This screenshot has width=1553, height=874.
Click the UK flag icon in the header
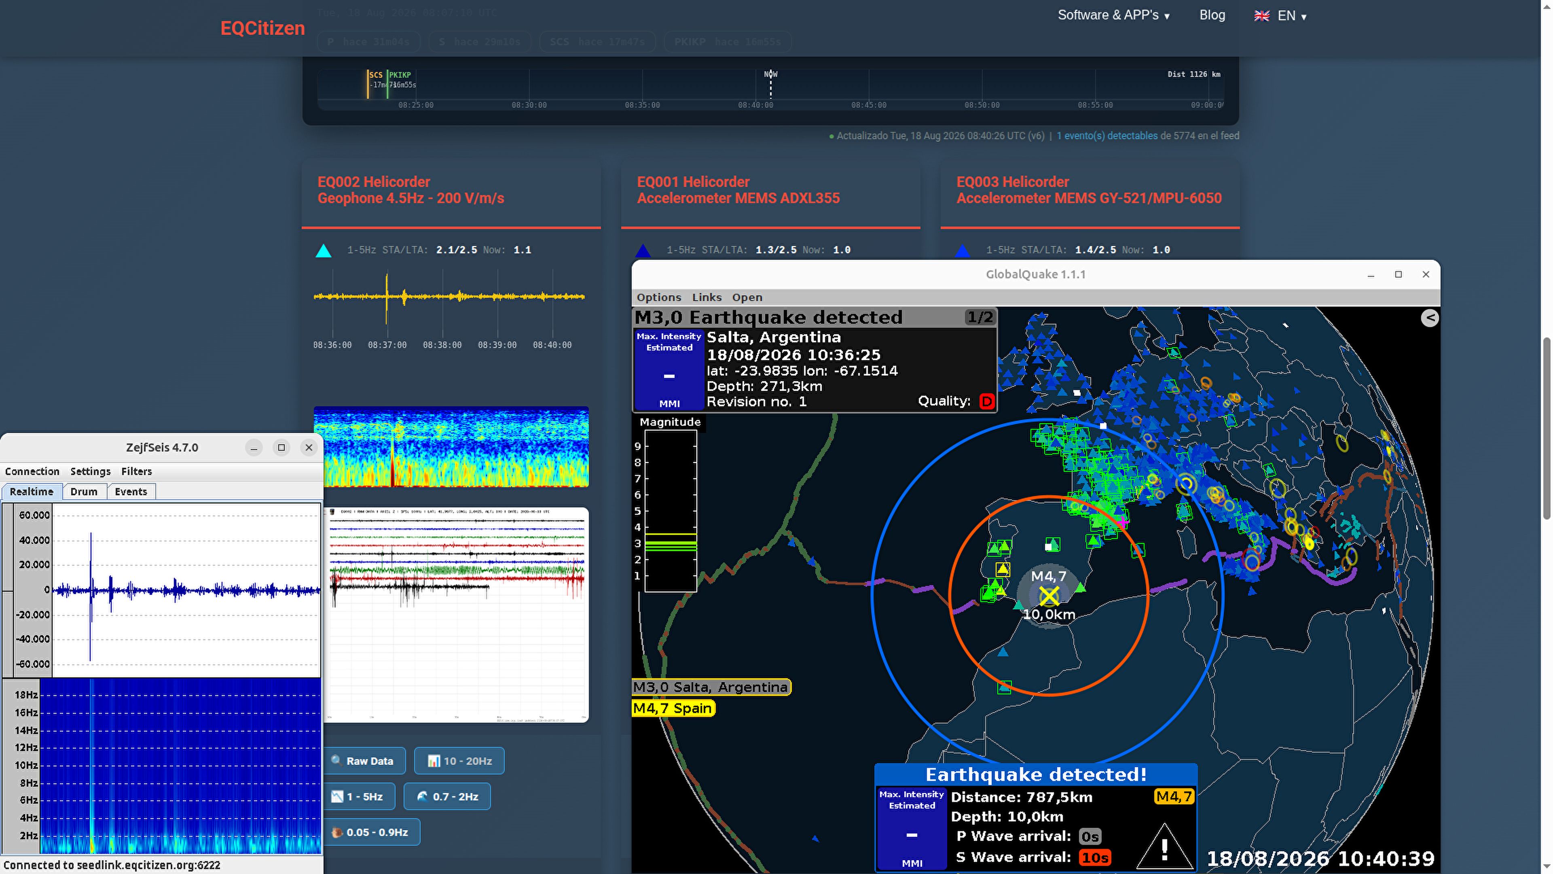click(1261, 16)
